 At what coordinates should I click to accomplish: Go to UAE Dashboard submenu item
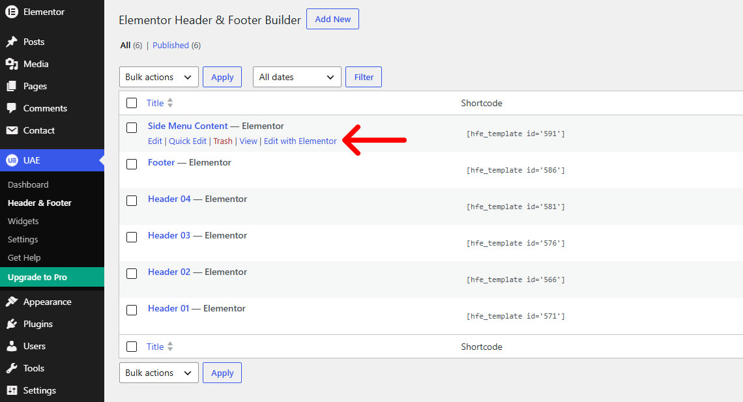[28, 184]
